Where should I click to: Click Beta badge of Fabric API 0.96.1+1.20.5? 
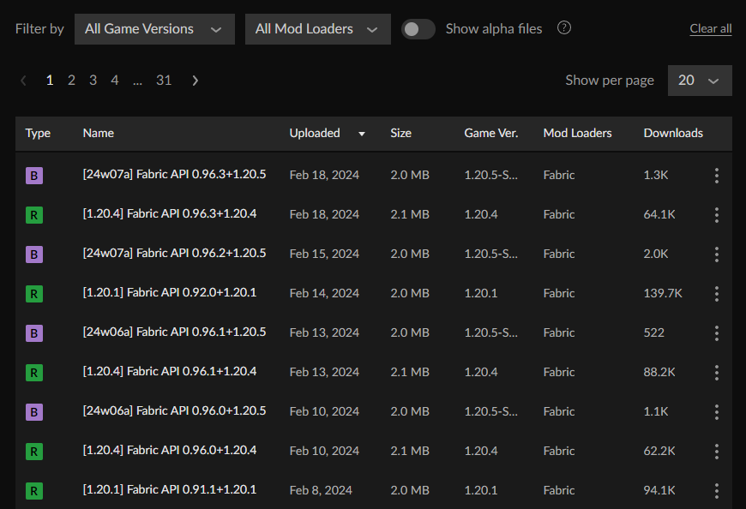34,333
